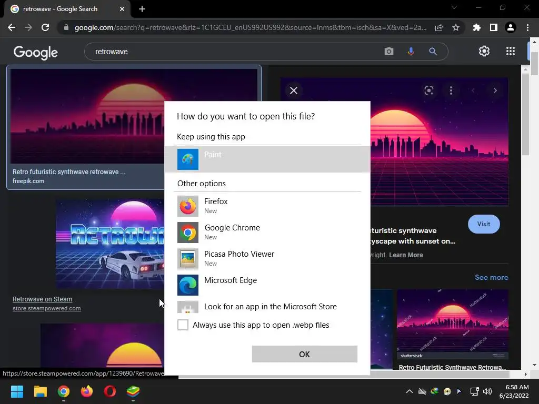Viewport: 539px width, 404px height.
Task: Choose Firefox to open the file
Action: [x=267, y=206]
